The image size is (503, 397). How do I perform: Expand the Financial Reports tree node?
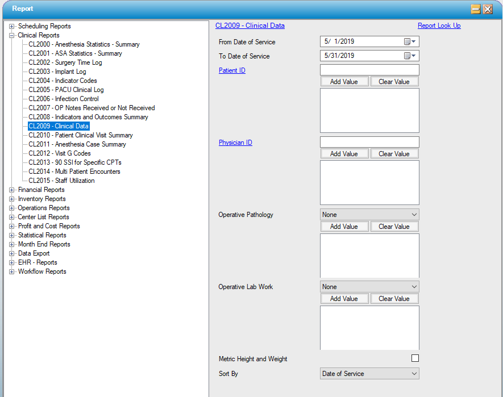pyautogui.click(x=12, y=190)
